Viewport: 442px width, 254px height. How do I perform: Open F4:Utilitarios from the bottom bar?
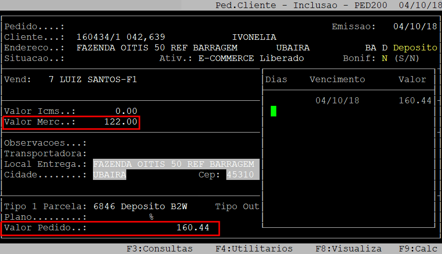pyautogui.click(x=254, y=248)
